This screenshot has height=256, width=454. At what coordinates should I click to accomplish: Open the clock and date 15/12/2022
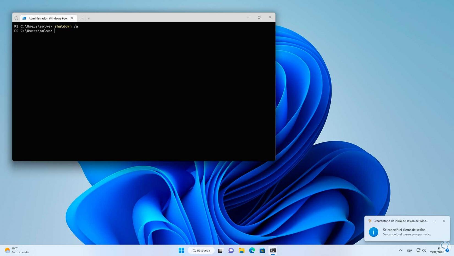click(437, 250)
